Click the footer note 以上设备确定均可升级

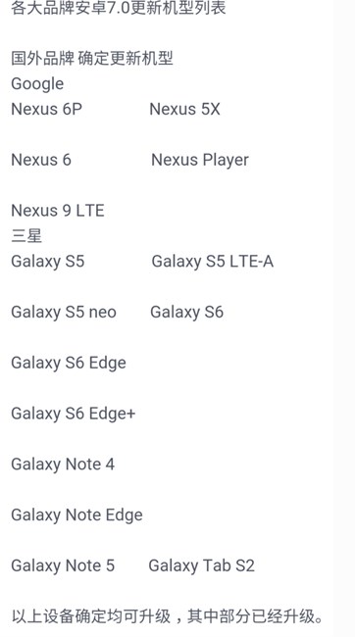(x=90, y=616)
